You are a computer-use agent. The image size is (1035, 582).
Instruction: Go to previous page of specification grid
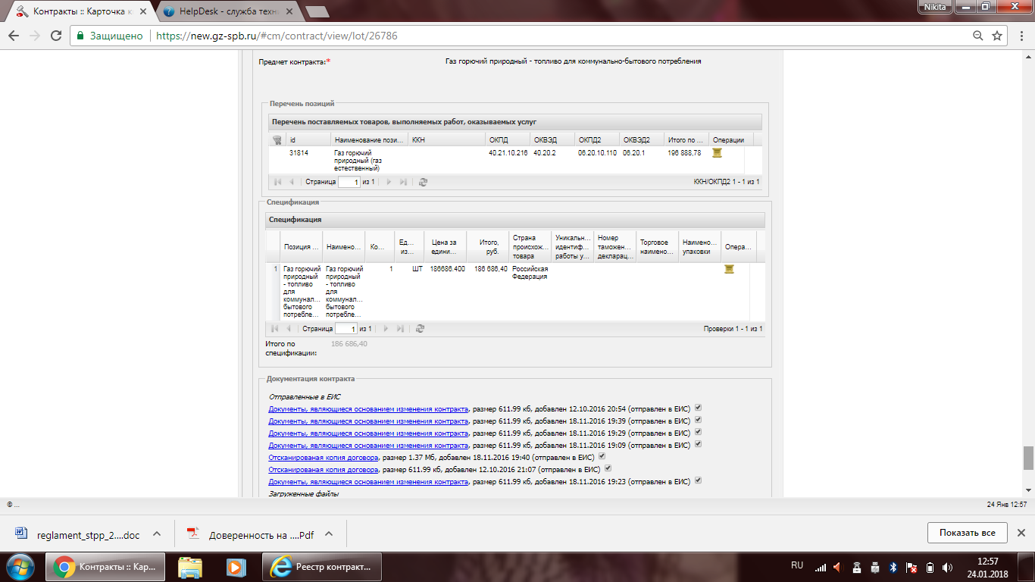289,329
